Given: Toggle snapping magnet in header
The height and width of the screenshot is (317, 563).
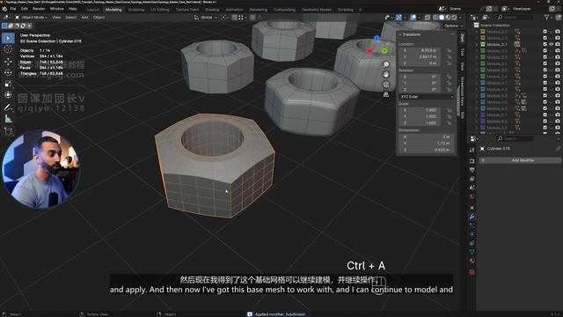Looking at the screenshot, I should (x=235, y=18).
